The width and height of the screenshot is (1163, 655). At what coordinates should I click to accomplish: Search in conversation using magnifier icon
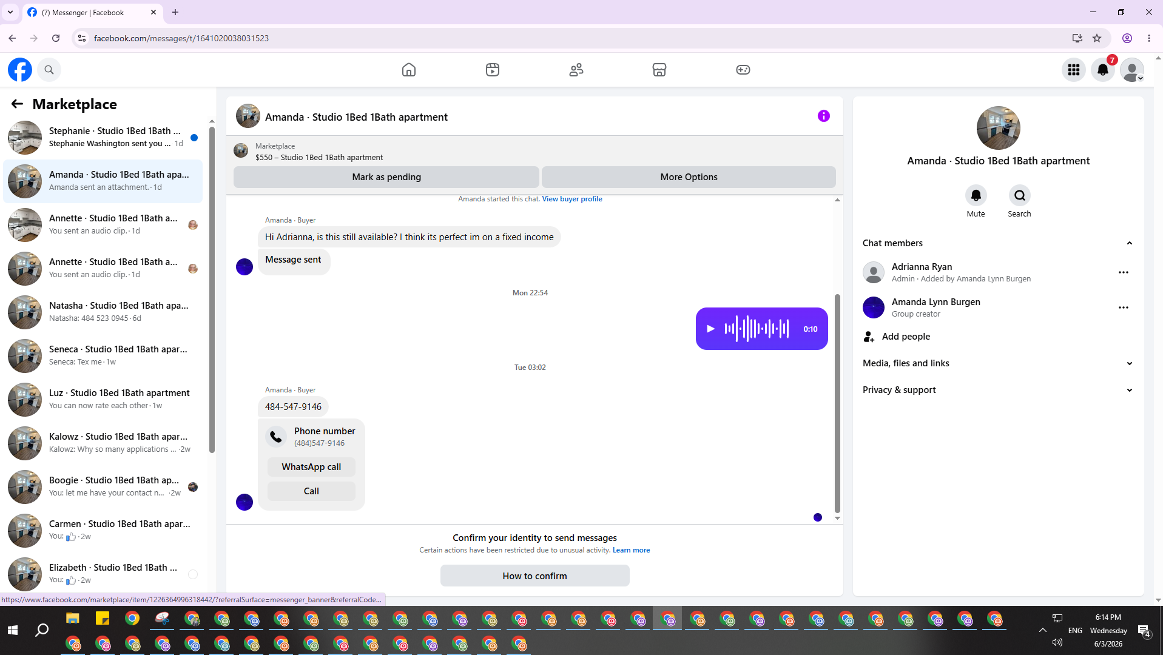(x=1019, y=195)
